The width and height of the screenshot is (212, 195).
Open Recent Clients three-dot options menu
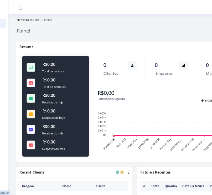coord(129,172)
